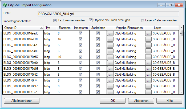186x109 pixels.
Task: Click the Abbrechen button
Action: pos(141,101)
